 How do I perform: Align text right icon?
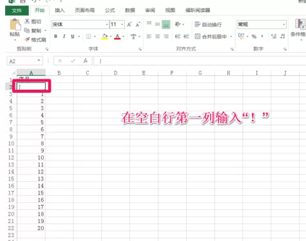(166, 36)
